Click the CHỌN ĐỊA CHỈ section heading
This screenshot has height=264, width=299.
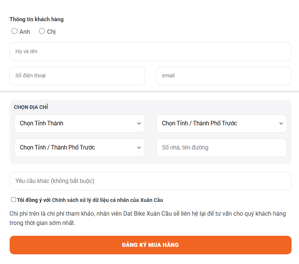click(31, 107)
